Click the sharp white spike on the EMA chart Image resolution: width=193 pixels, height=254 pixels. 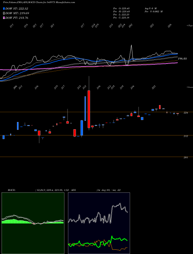point(131,52)
